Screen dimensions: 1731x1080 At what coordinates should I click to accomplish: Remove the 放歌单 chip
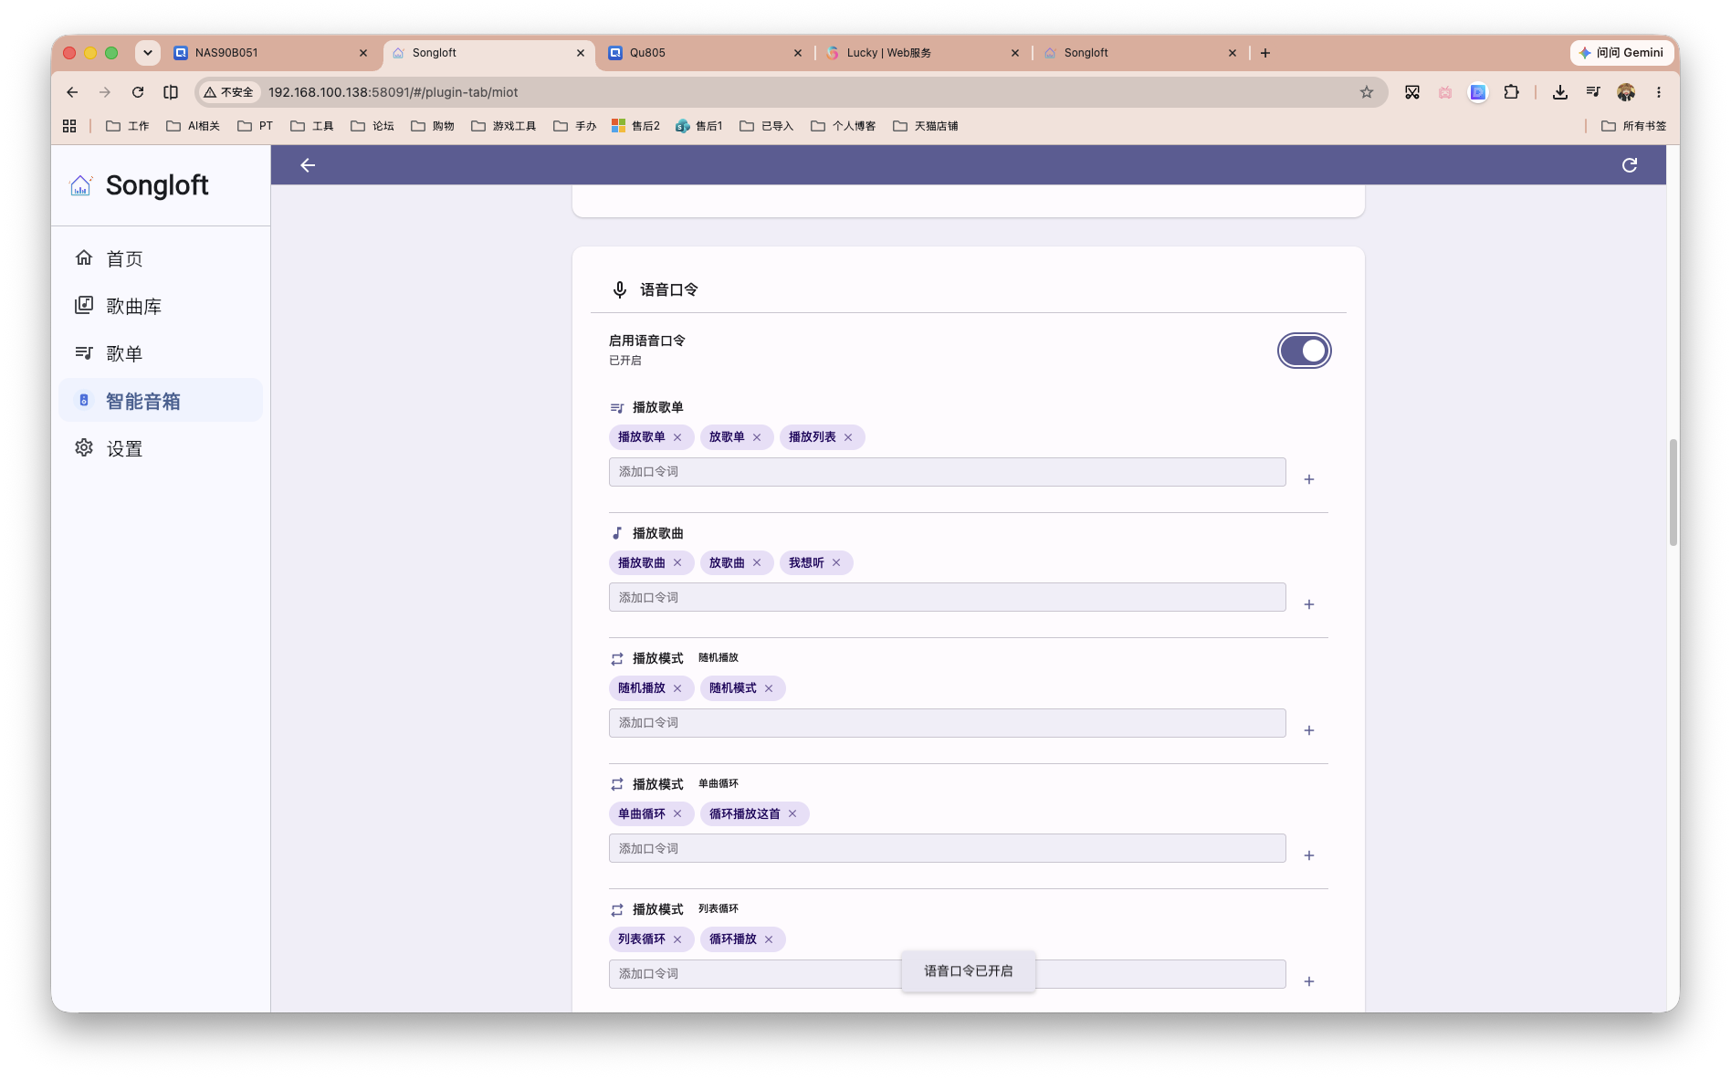click(x=757, y=437)
